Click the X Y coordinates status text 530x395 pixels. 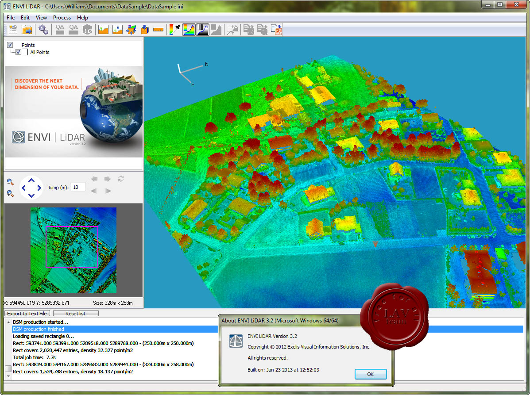pyautogui.click(x=36, y=303)
